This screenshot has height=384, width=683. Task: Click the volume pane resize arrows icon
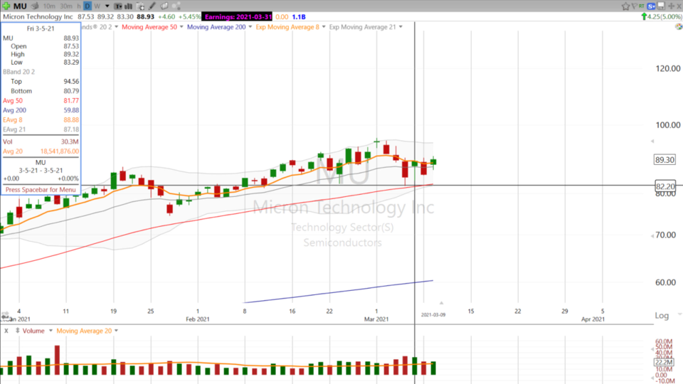[17, 331]
